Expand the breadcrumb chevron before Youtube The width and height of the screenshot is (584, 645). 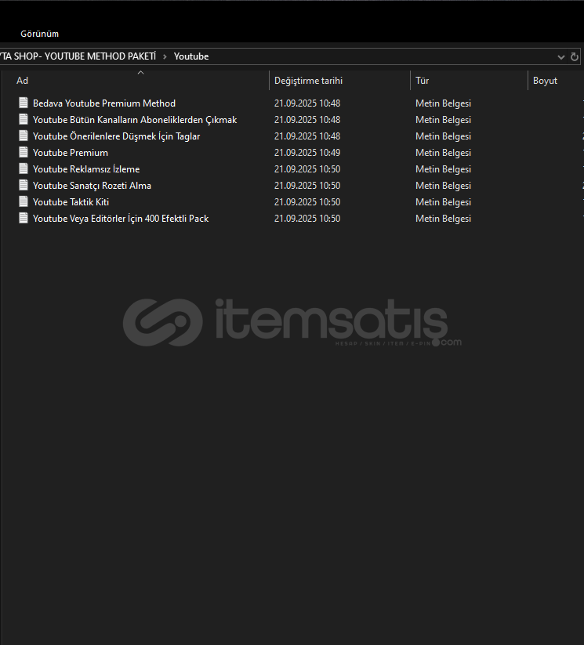tap(165, 56)
